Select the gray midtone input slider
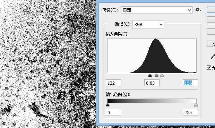Screen dimensions: 215x128 (156, 75)
